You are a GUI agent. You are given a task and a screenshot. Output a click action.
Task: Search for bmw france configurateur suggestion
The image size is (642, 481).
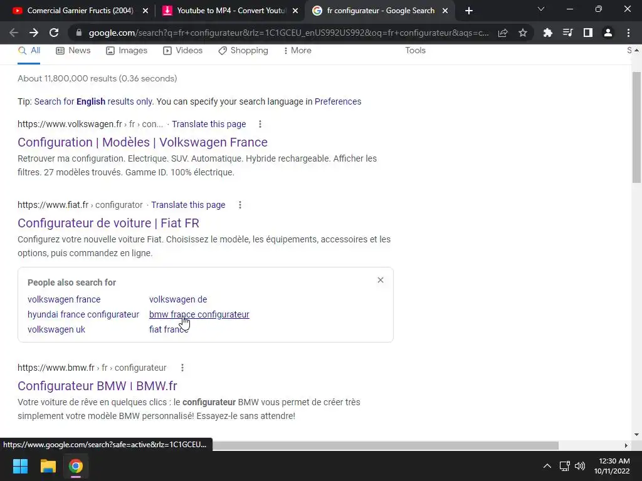[199, 314]
